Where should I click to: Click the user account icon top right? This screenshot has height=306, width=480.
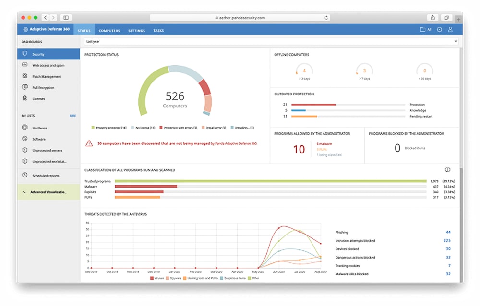coord(450,29)
